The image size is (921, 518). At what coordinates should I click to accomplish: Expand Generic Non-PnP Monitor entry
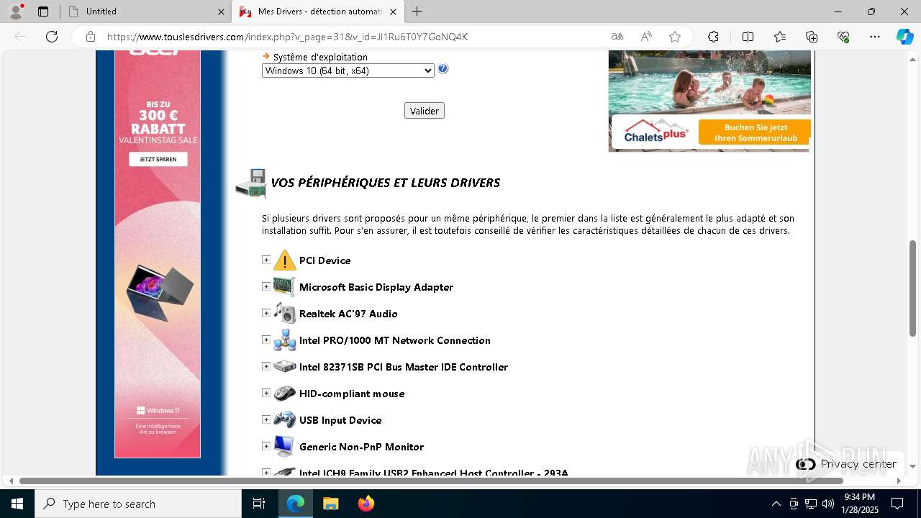coord(266,446)
